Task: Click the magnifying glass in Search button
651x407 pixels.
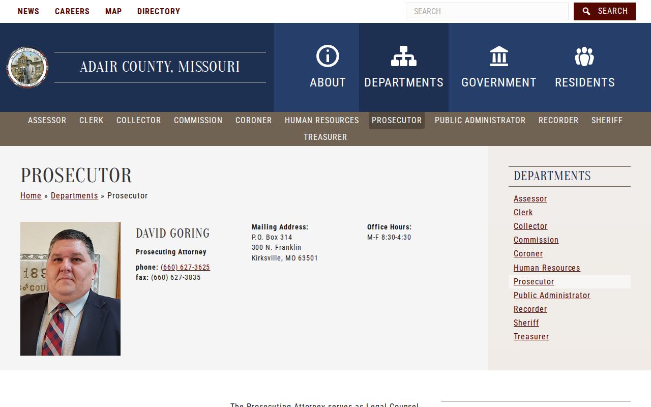Action: click(586, 11)
